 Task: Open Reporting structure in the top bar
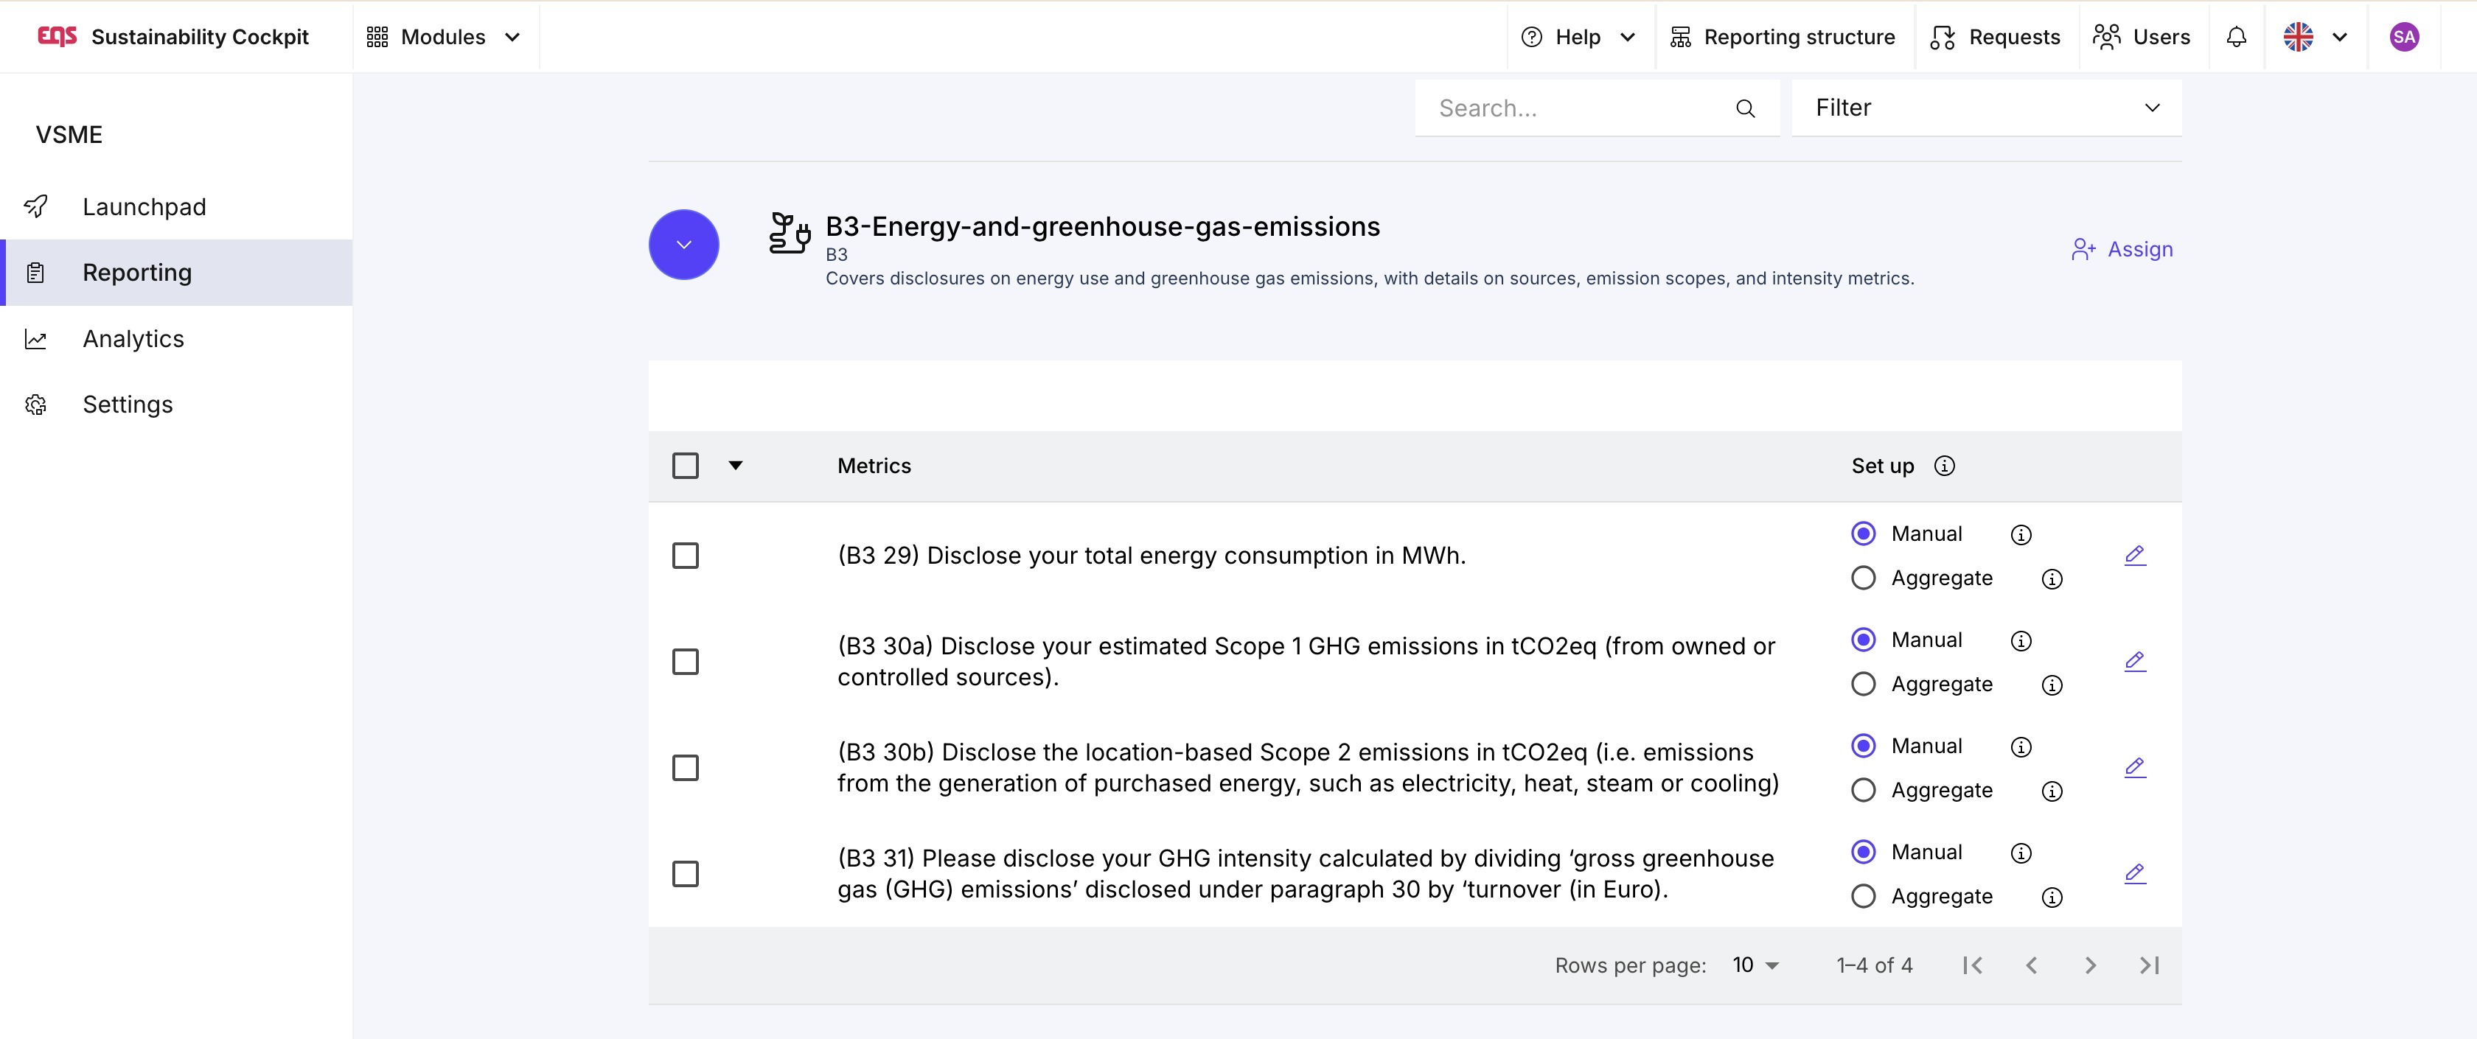click(1782, 37)
